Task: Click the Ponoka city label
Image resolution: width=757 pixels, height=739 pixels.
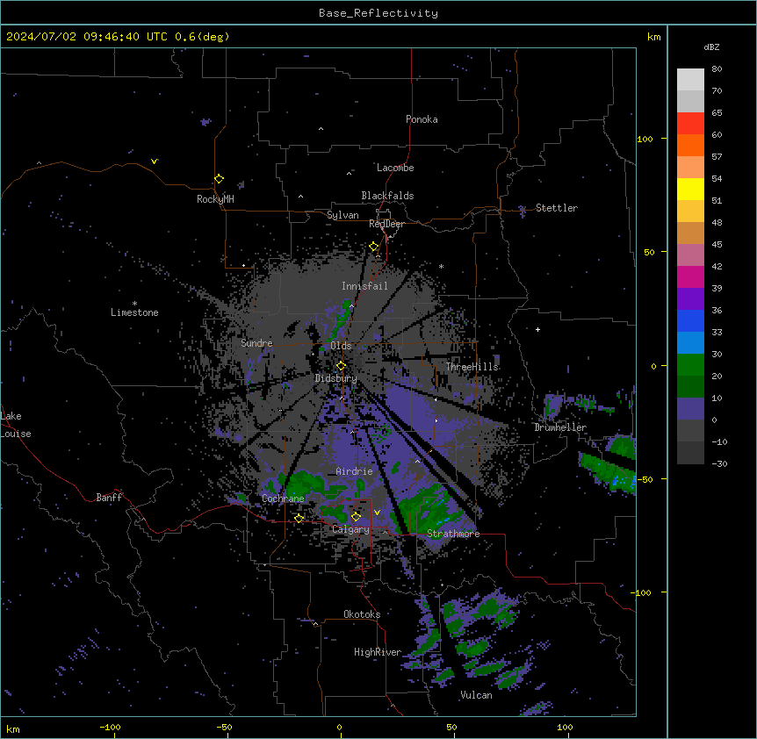Action: (422, 119)
